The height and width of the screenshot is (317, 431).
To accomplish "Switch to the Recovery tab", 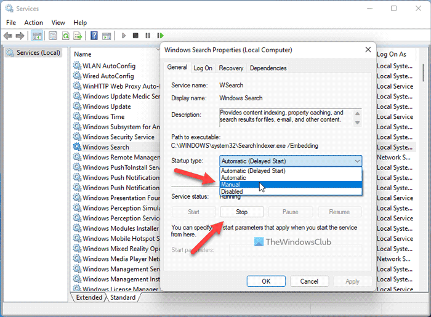I will 231,68.
